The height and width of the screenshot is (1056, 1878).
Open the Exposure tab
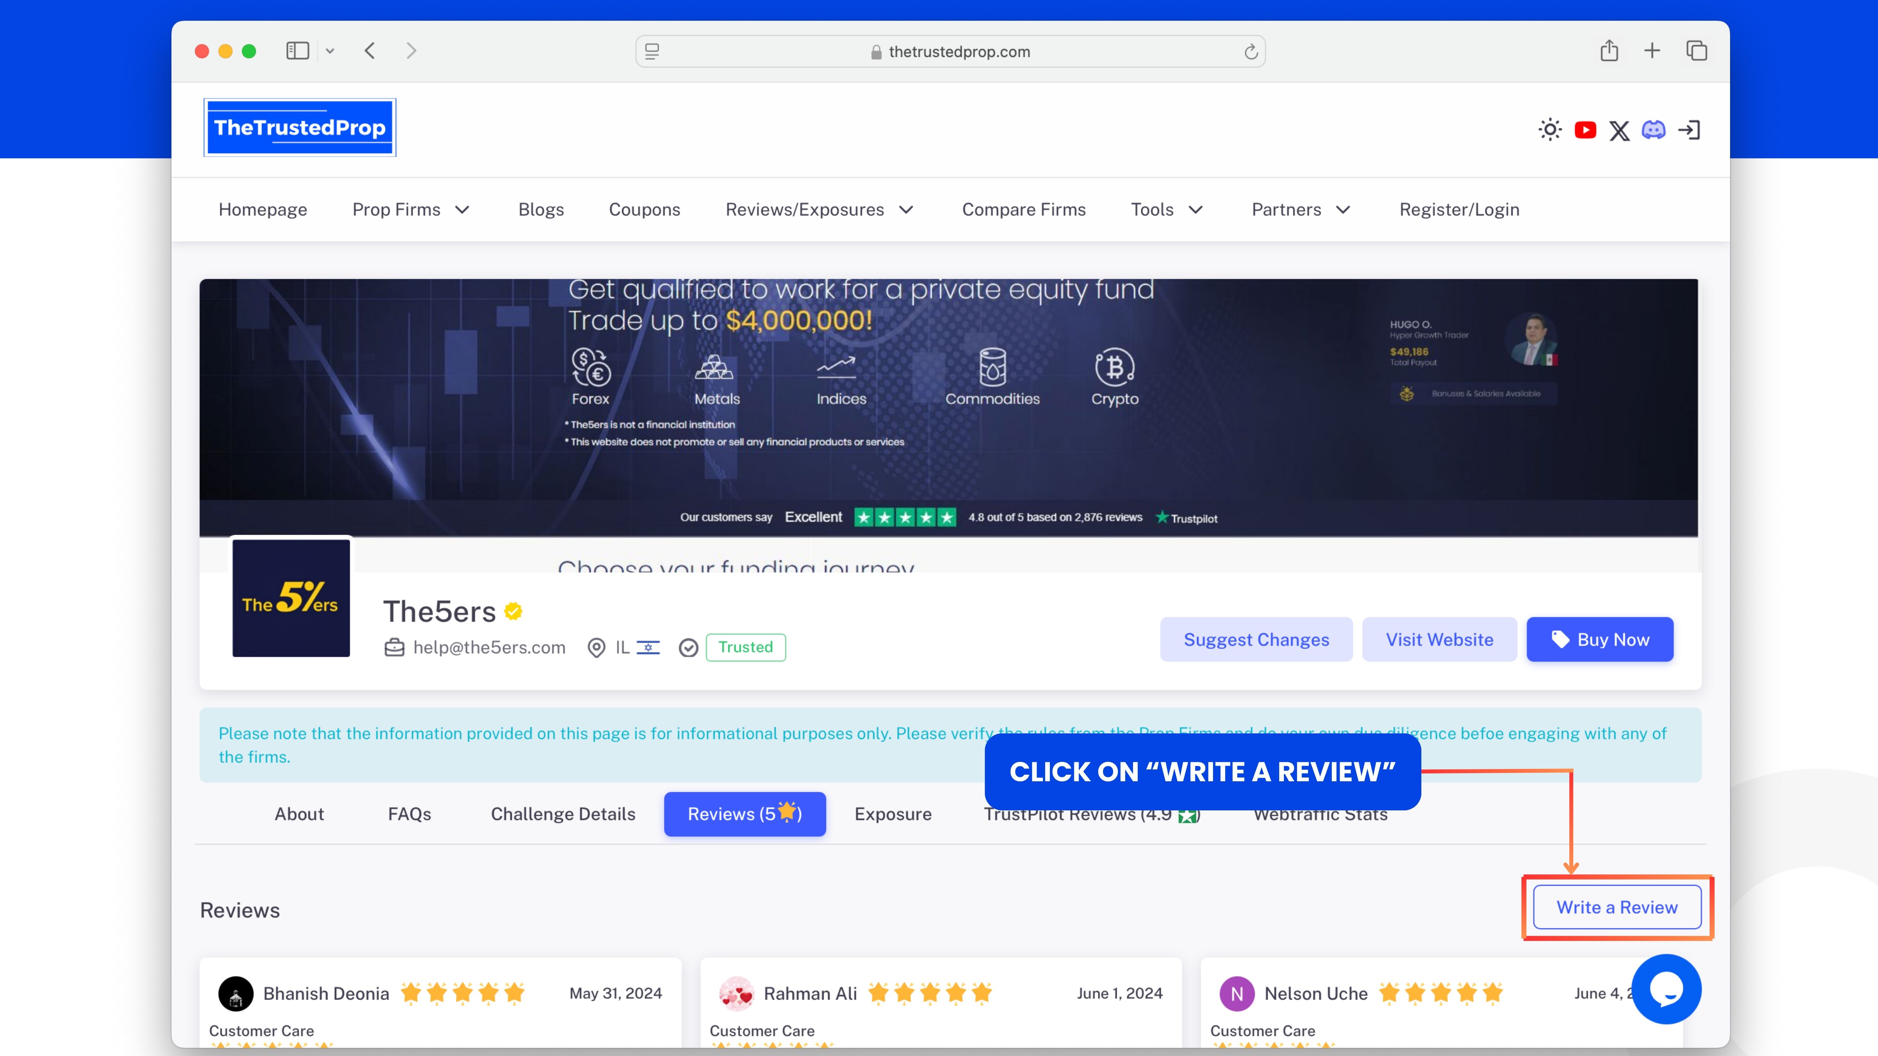pos(893,814)
